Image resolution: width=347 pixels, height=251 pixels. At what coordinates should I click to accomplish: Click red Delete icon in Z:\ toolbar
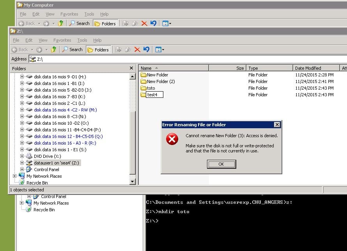tap(137, 49)
